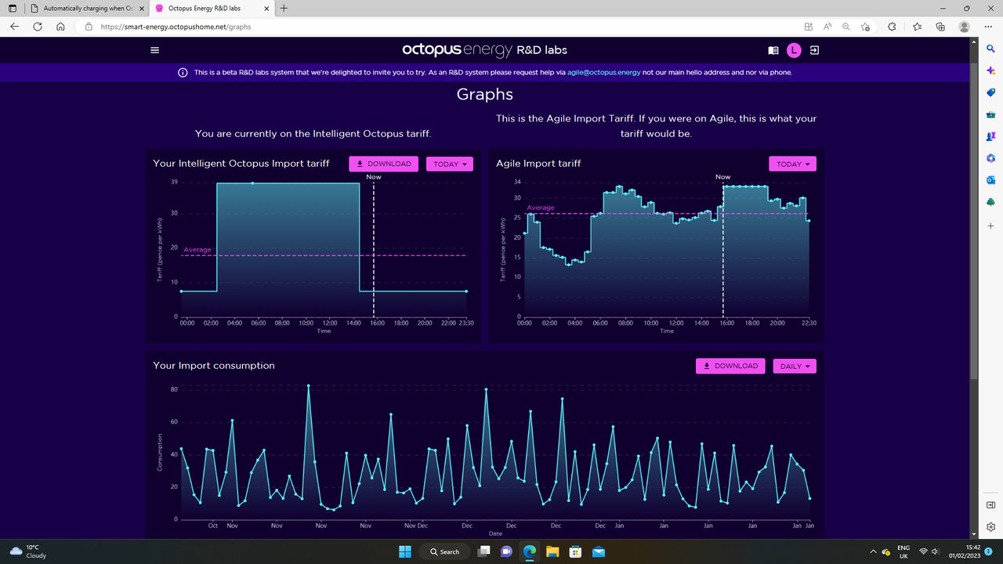The width and height of the screenshot is (1003, 564).
Task: Open the hamburger navigation menu
Action: (154, 50)
